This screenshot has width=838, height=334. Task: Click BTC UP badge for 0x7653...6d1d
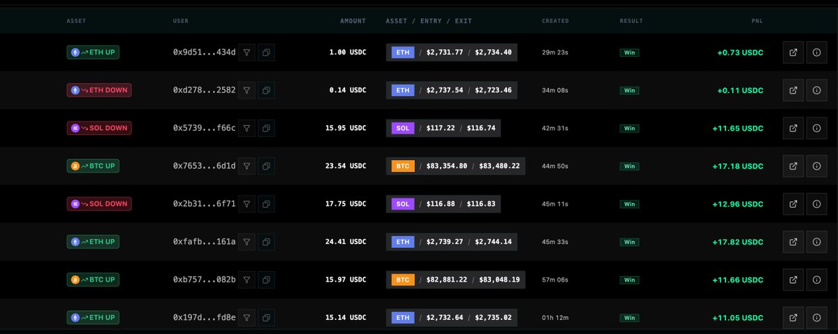click(x=93, y=166)
